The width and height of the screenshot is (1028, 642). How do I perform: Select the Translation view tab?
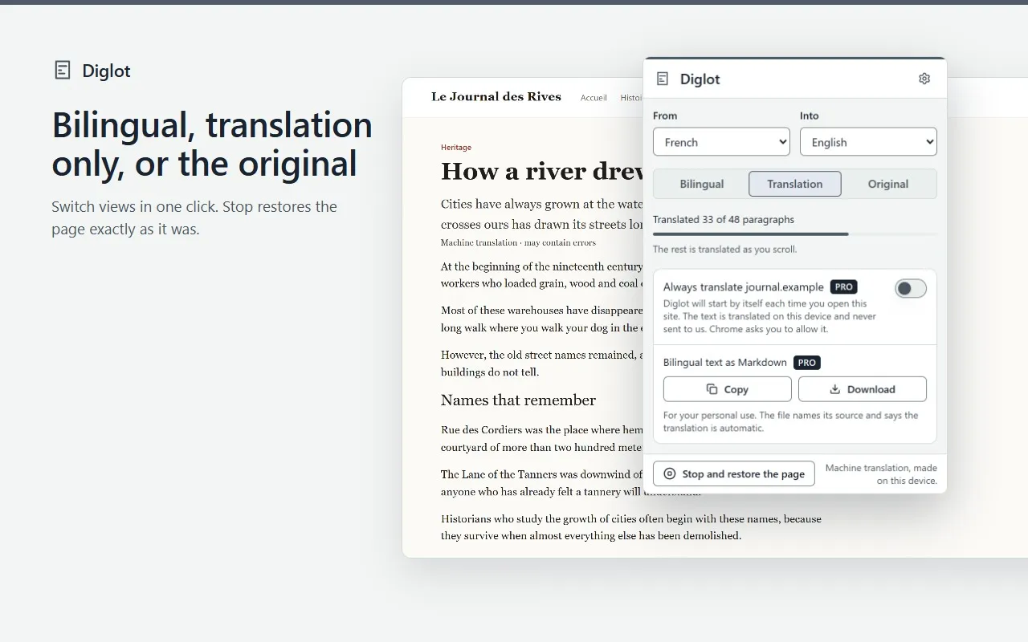[795, 184]
